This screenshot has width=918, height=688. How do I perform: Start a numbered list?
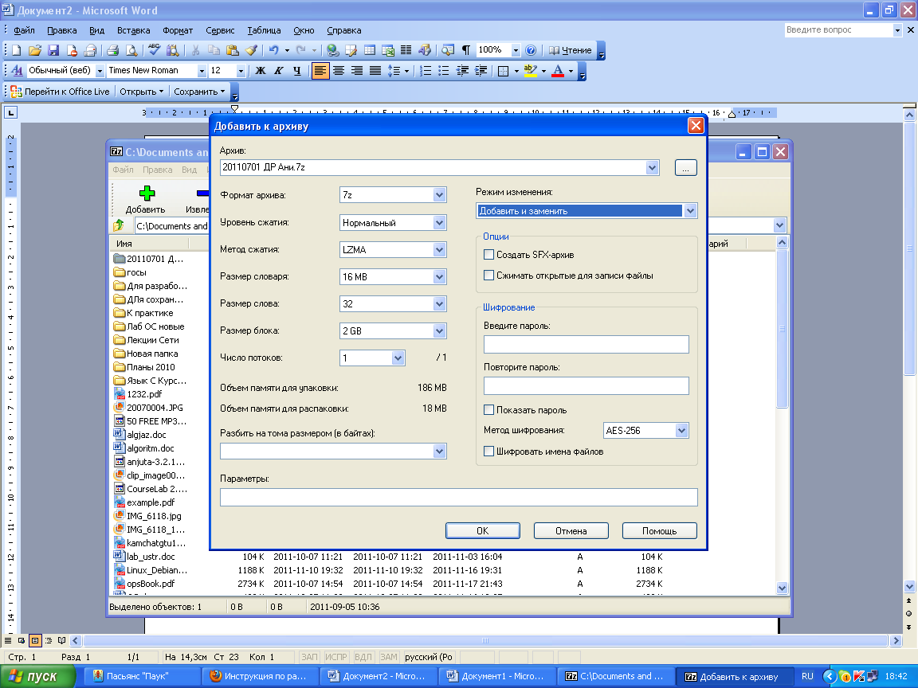tap(426, 71)
